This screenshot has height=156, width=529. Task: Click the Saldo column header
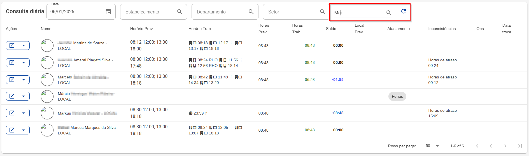click(331, 29)
